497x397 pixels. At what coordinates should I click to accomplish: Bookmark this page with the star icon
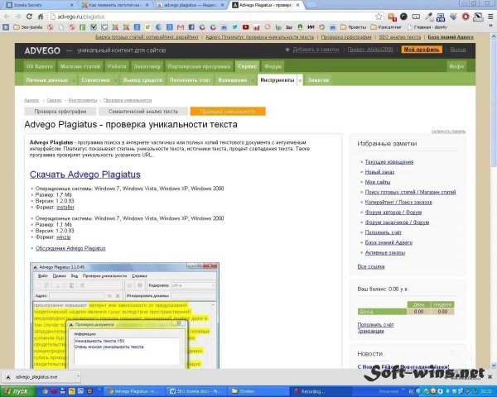pos(379,17)
